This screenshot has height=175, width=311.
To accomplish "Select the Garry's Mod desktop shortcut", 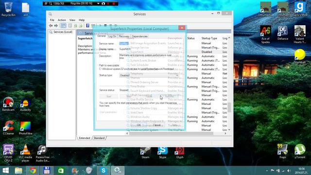I will coord(300,9).
